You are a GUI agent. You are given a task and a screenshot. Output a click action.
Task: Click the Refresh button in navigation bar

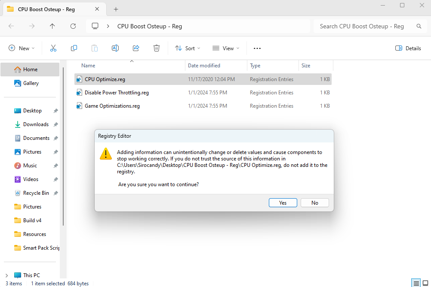pos(73,26)
